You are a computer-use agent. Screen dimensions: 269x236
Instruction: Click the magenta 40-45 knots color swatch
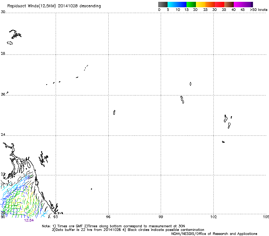pos(238,4)
